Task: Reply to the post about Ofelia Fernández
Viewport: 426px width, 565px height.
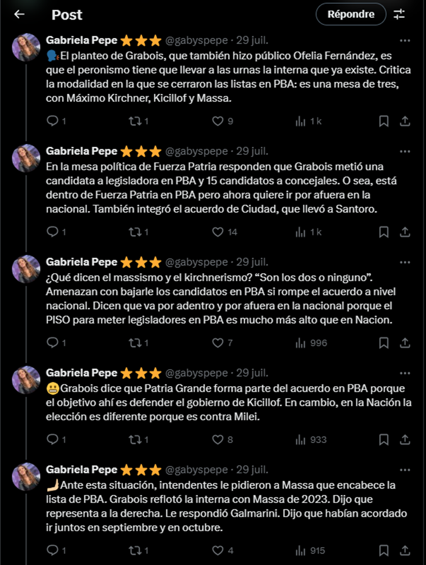Action: click(x=52, y=121)
